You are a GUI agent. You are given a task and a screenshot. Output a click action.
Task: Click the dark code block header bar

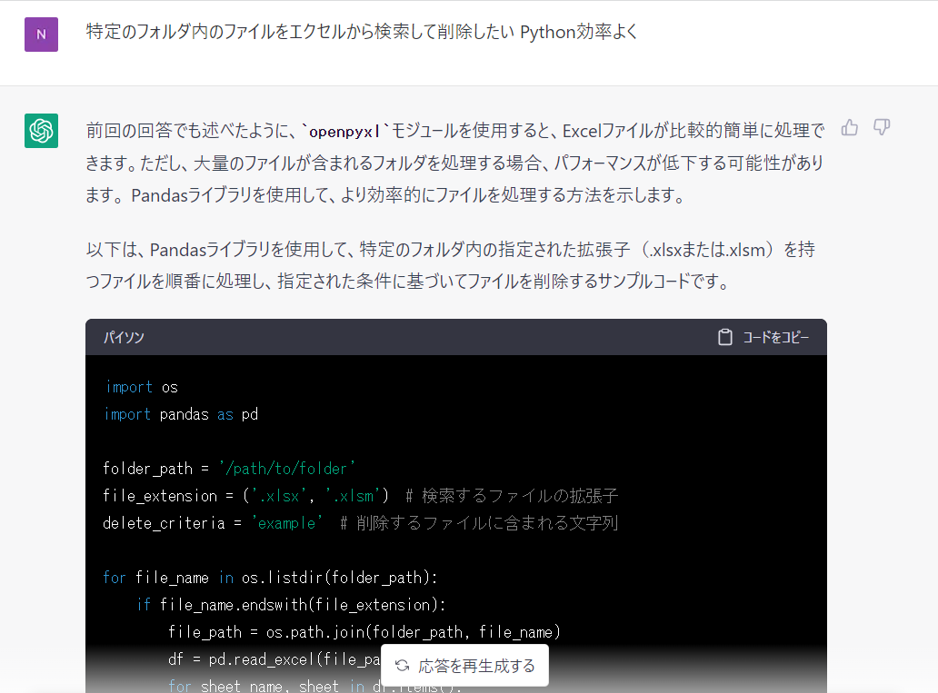point(454,336)
